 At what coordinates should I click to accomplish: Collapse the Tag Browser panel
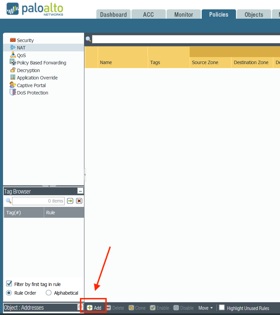[80, 191]
